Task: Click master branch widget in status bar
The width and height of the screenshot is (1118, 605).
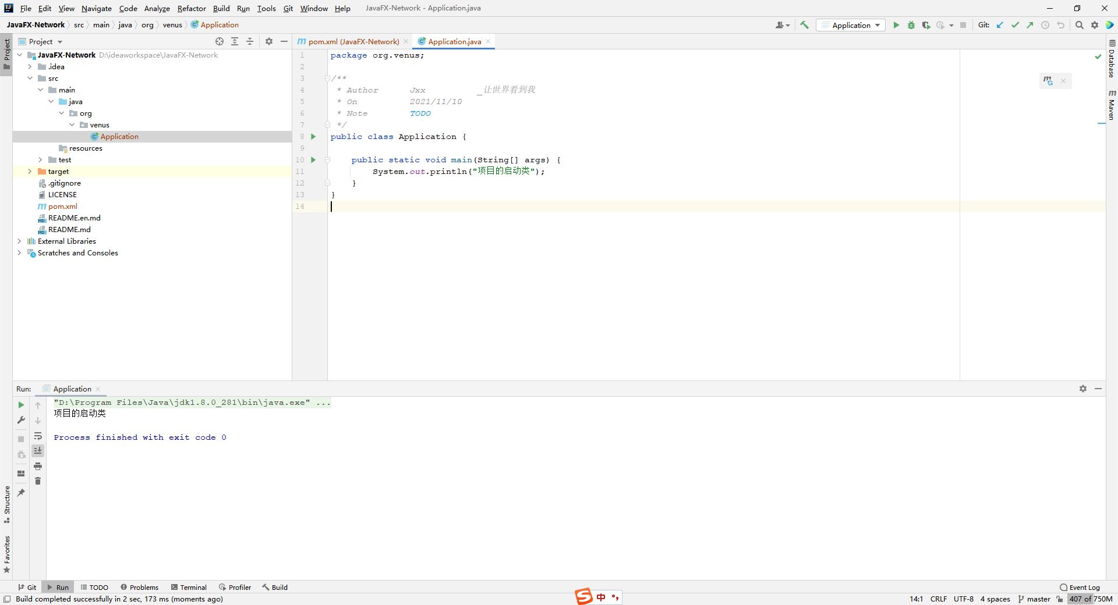Action: (1034, 599)
